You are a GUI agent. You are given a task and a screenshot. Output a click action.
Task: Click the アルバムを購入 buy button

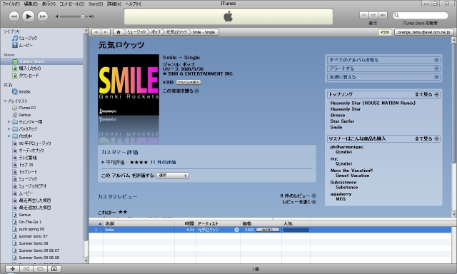(x=189, y=82)
